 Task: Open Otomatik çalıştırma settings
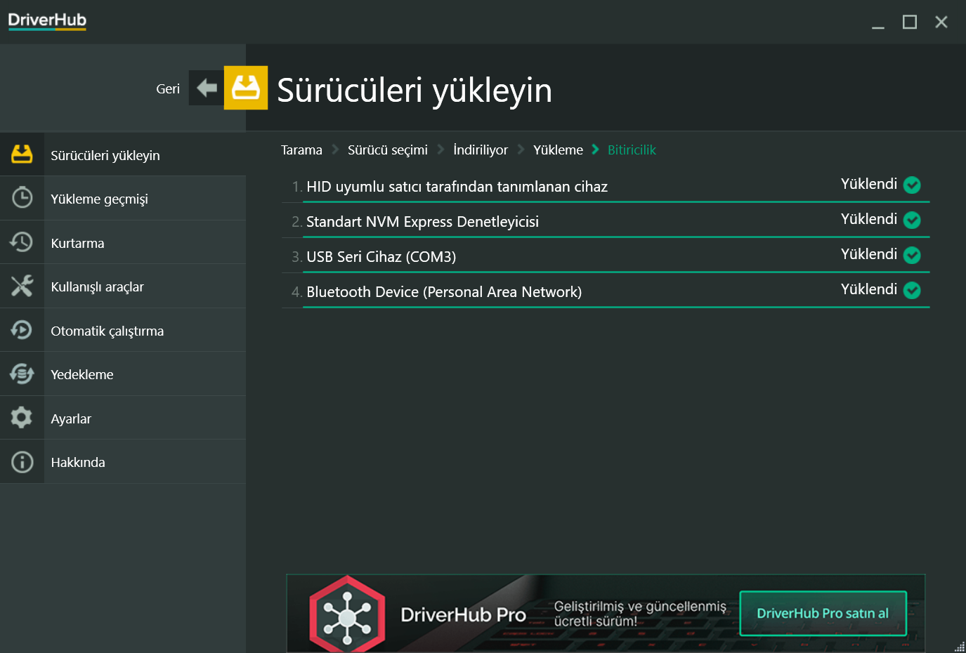coord(123,330)
